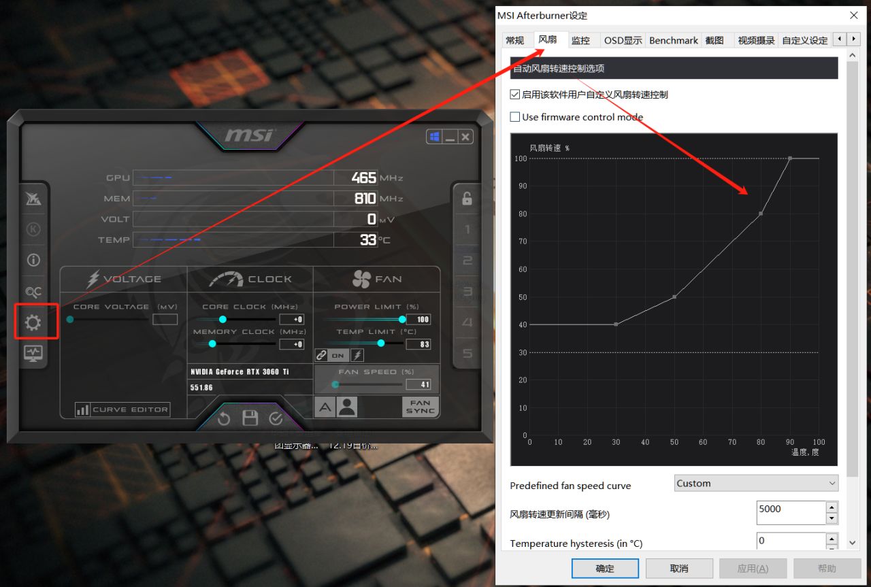
Task: Click the 风扇转速更新间隔 input field
Action: [x=791, y=513]
